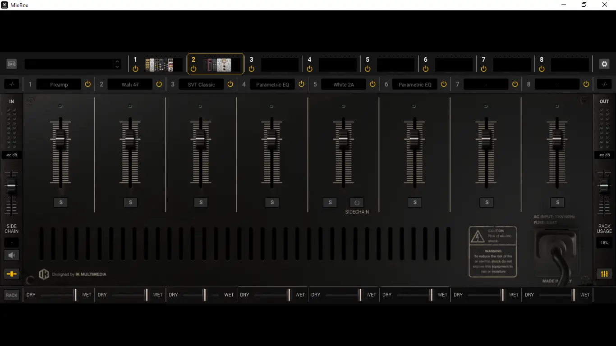The image size is (616, 346).
Task: Toggle power on the Wah 47 module
Action: [x=159, y=84]
